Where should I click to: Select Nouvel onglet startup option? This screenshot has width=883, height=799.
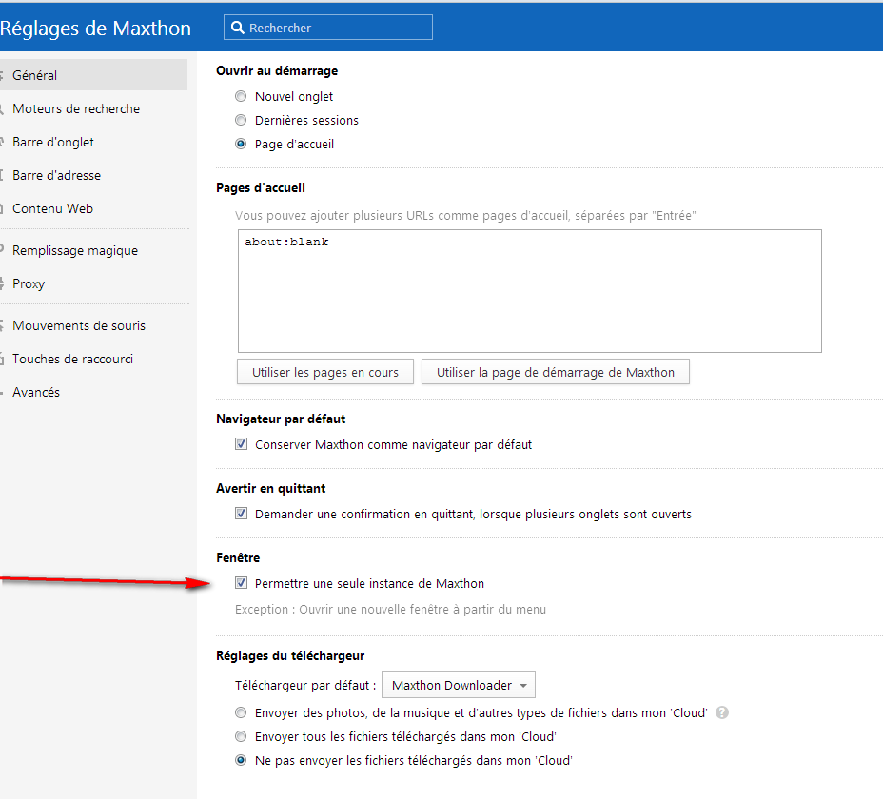[241, 96]
